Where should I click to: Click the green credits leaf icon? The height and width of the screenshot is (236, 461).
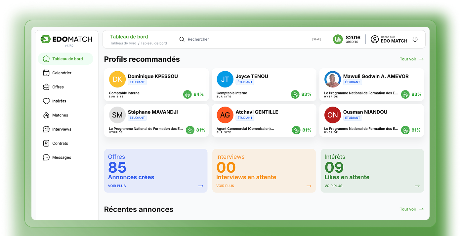coord(338,39)
